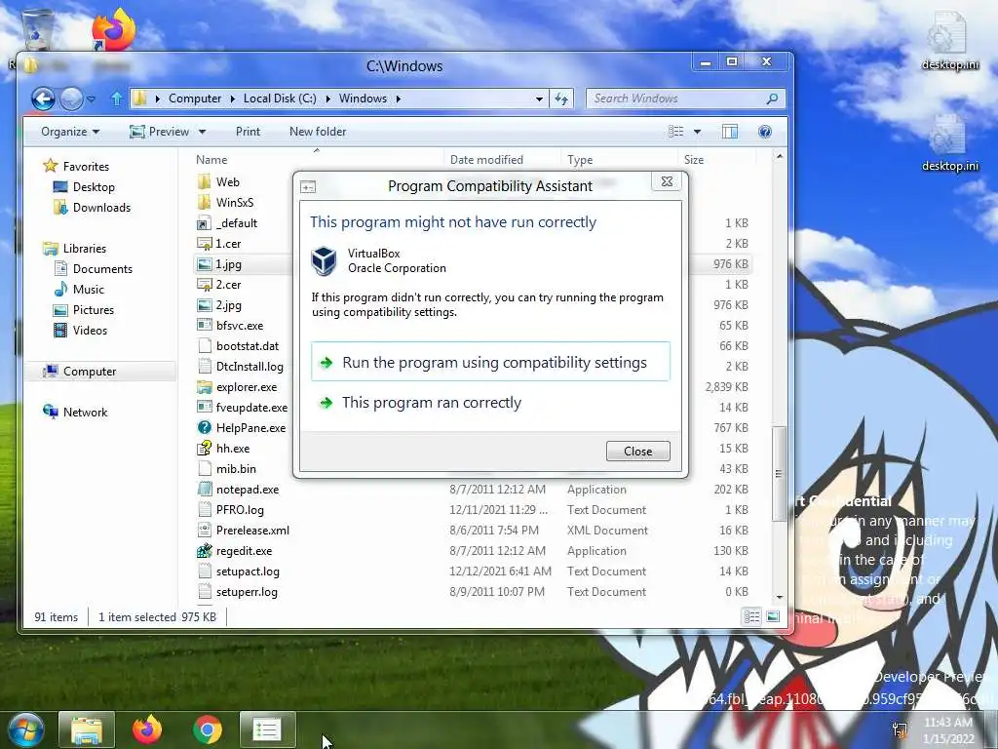Select the Web folder icon
998x749 pixels.
204,182
